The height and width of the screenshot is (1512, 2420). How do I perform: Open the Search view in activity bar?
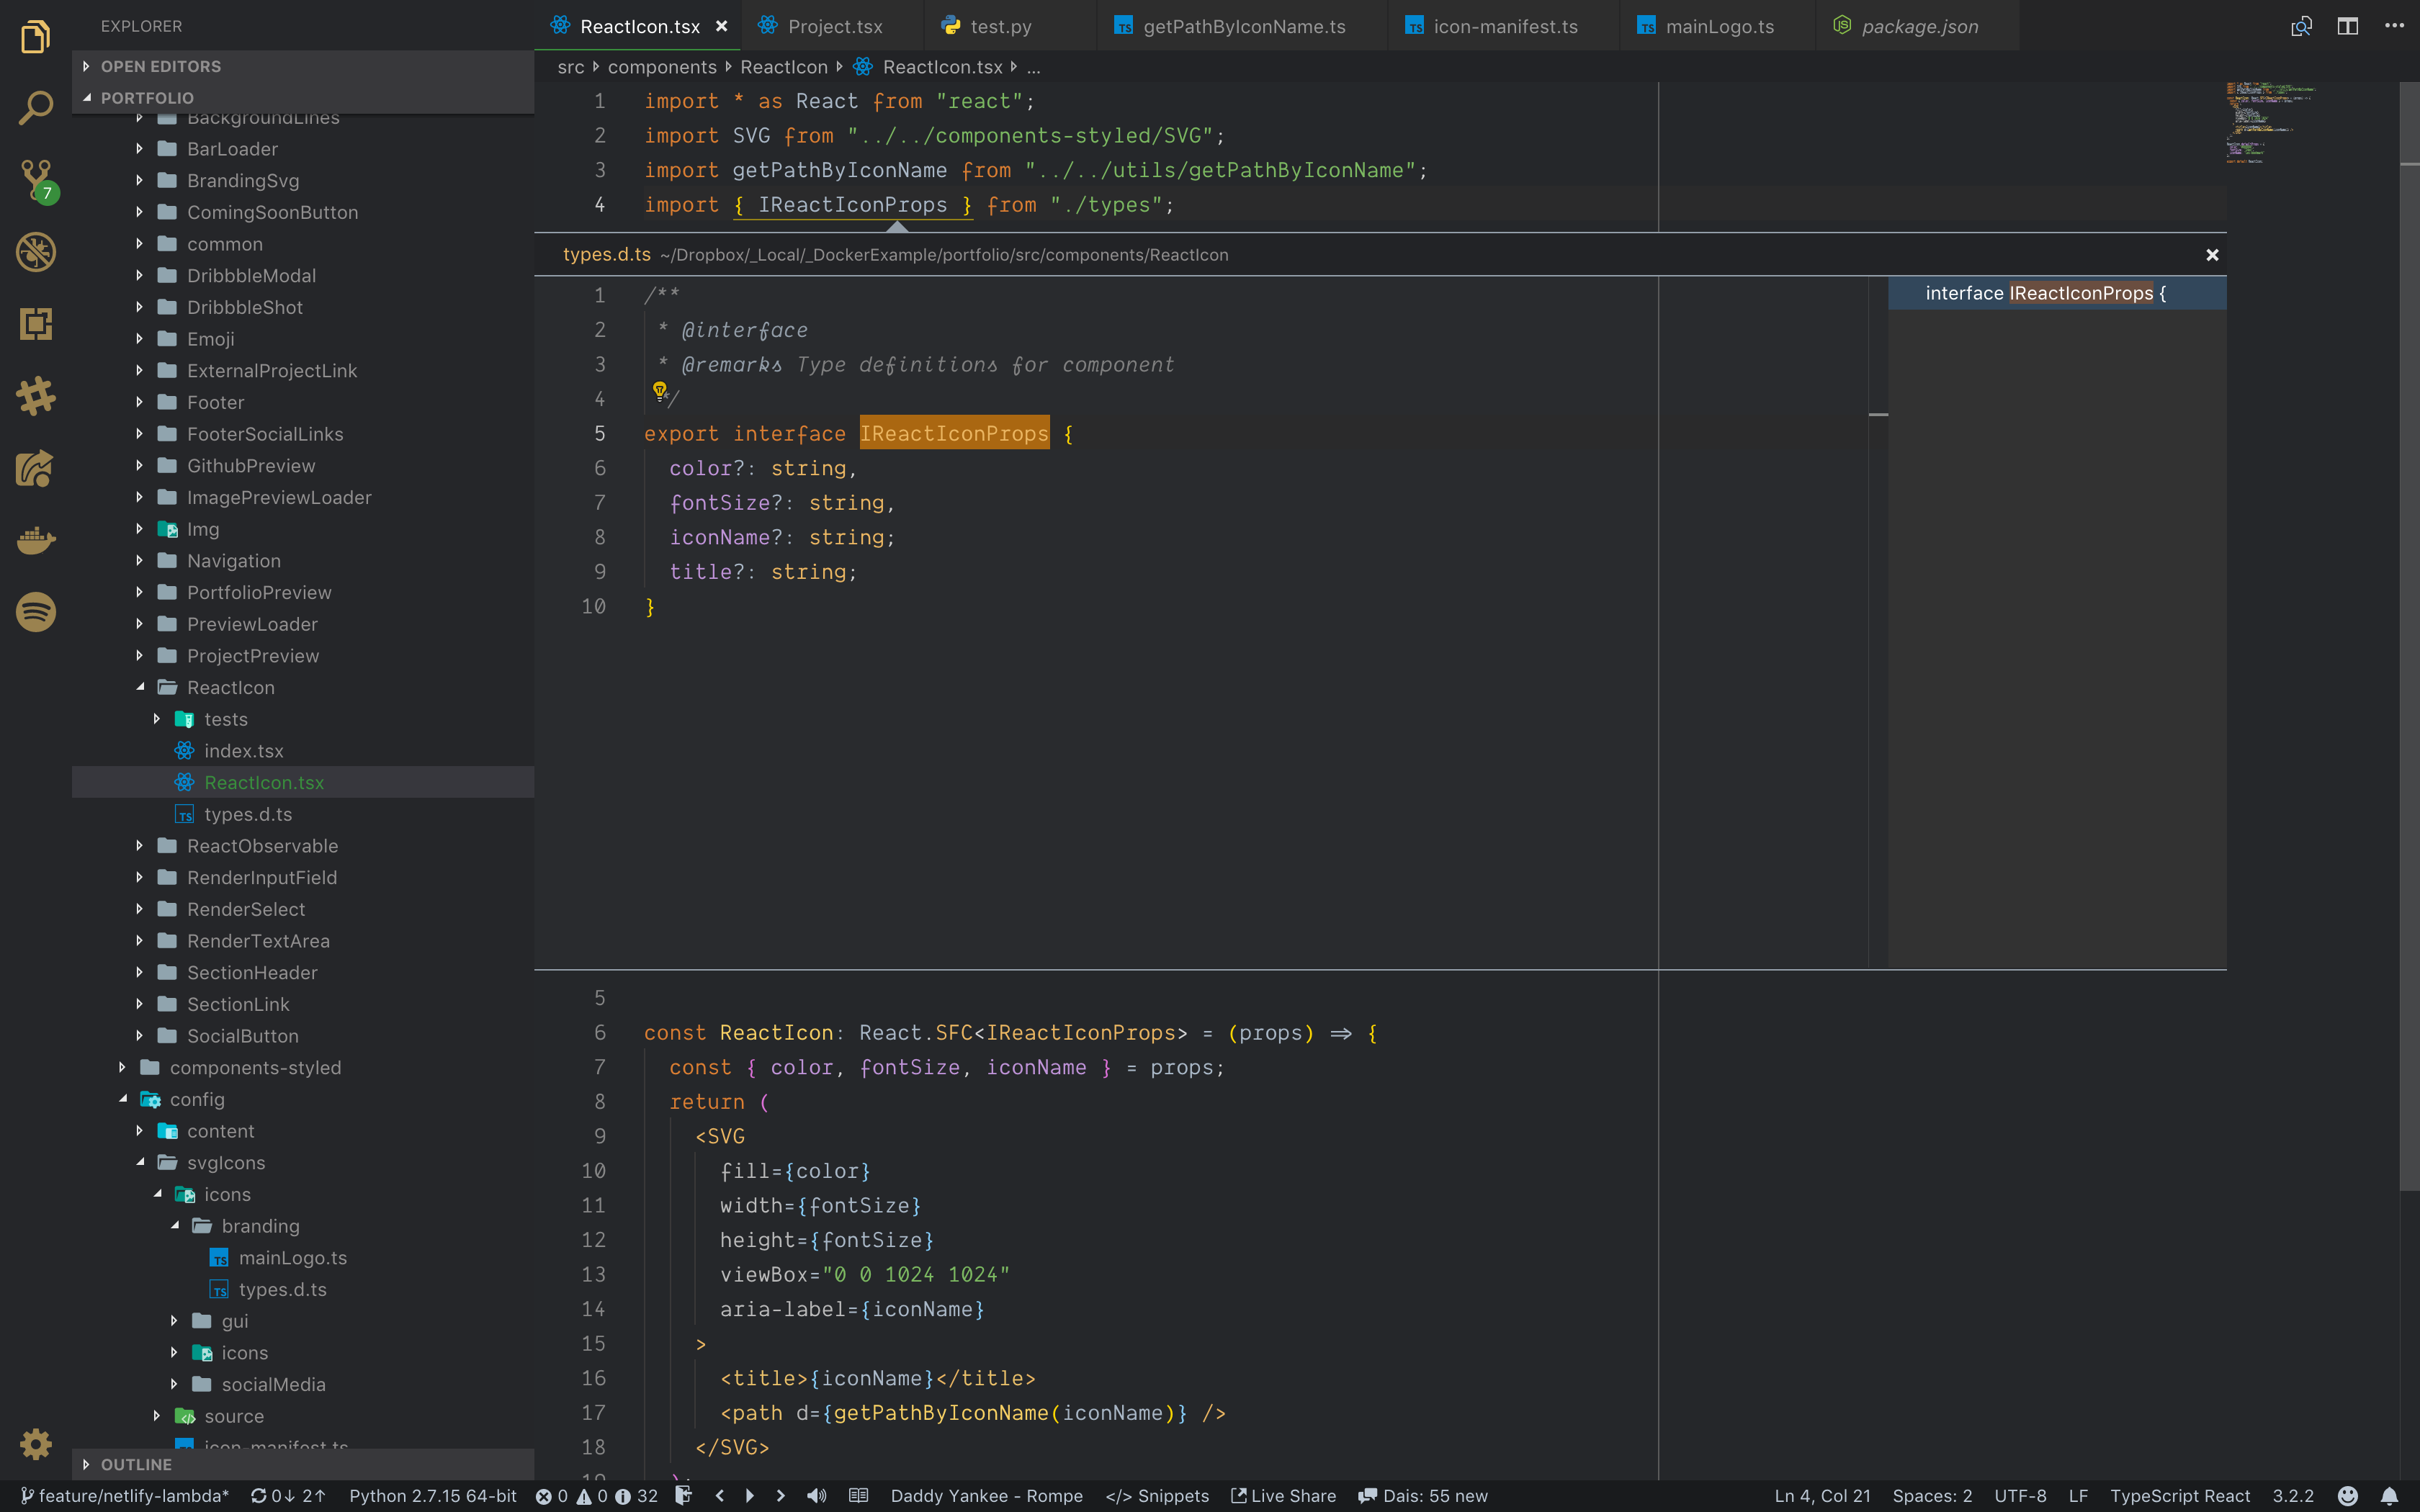(x=36, y=108)
